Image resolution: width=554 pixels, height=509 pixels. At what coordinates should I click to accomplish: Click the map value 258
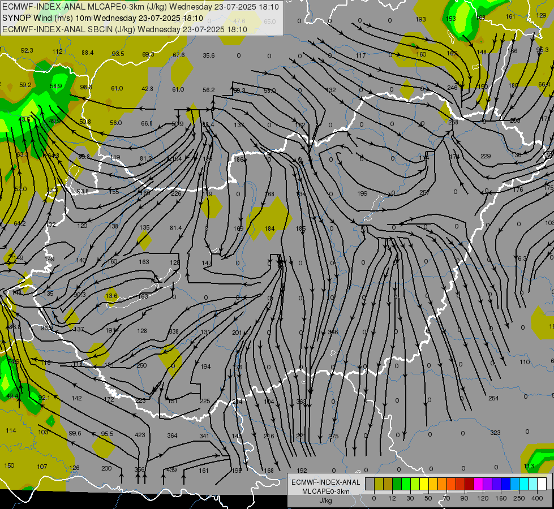453,122
